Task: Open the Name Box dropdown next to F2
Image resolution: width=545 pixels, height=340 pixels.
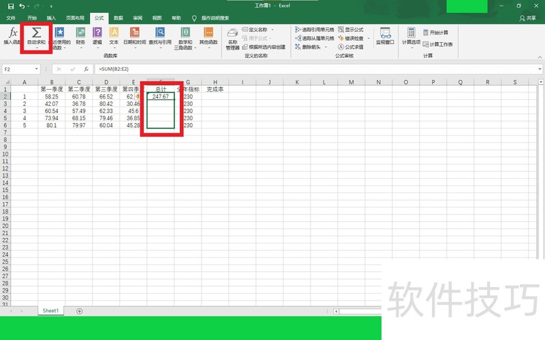Action: point(37,69)
